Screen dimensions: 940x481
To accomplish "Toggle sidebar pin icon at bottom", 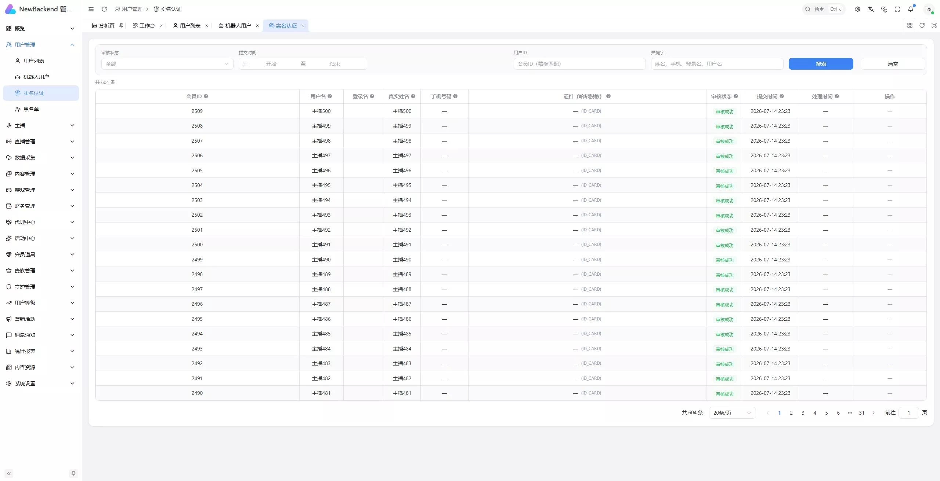I will [x=73, y=474].
